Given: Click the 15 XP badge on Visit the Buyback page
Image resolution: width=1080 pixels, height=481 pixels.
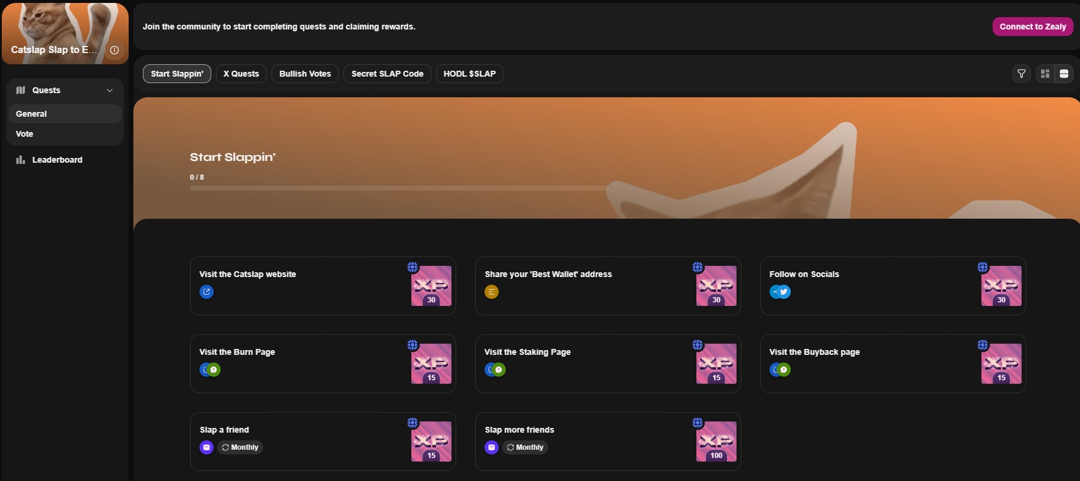Looking at the screenshot, I should [1002, 364].
